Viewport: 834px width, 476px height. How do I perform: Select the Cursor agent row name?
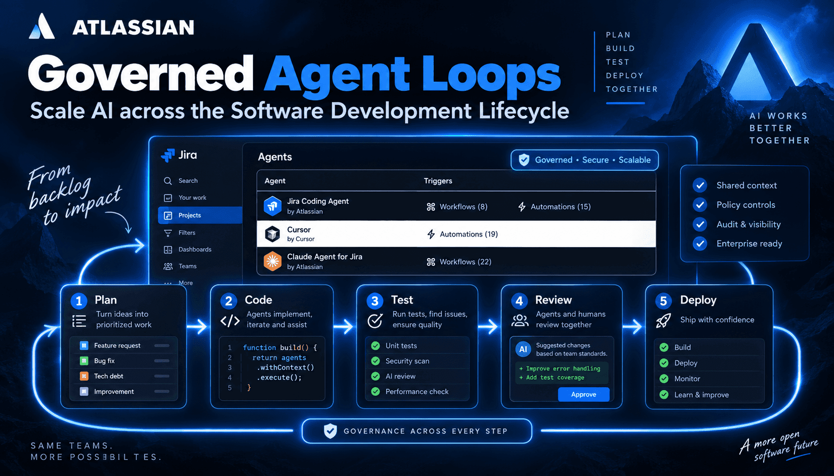coord(299,229)
